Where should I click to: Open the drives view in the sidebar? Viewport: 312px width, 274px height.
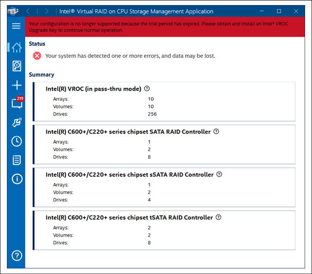click(17, 66)
